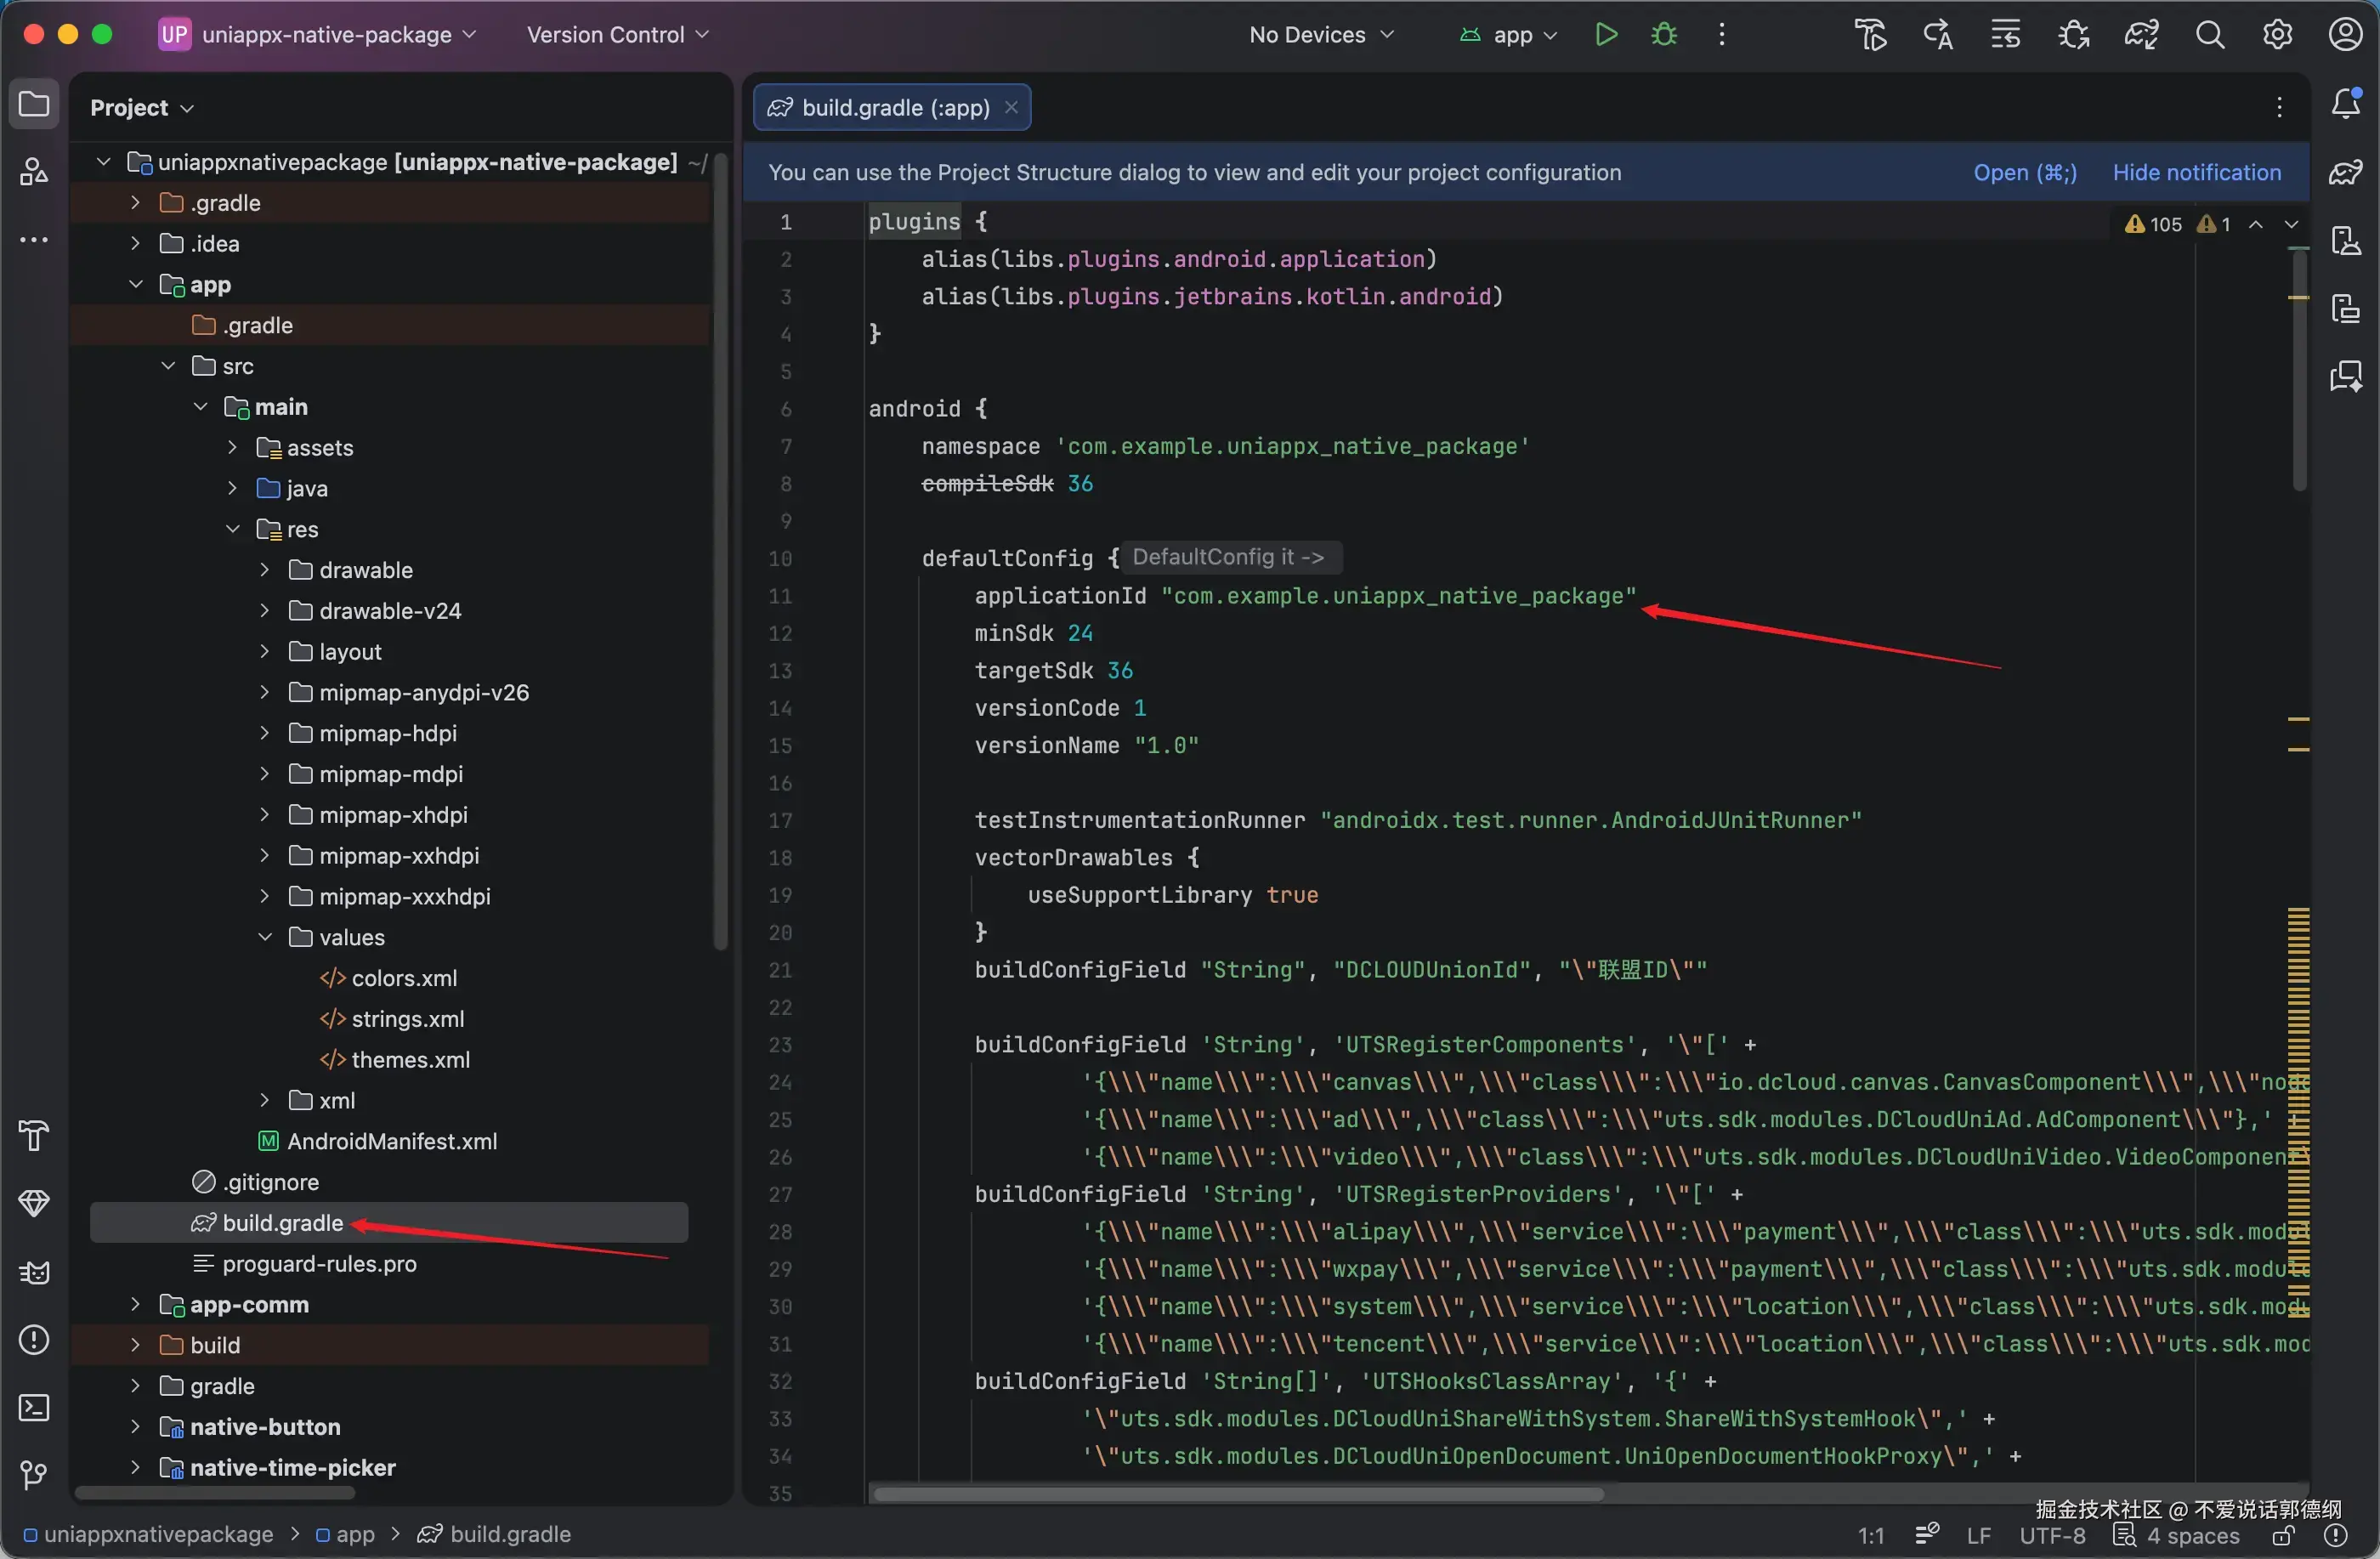Open the Version Control menu
Screen dimensions: 2380x1559
[617, 35]
